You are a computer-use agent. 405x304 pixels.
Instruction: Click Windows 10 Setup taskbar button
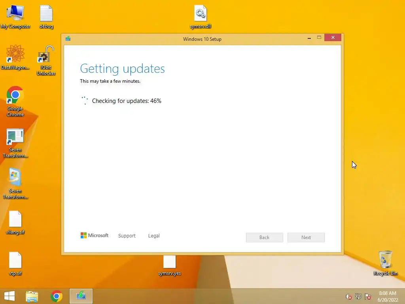[81, 296]
